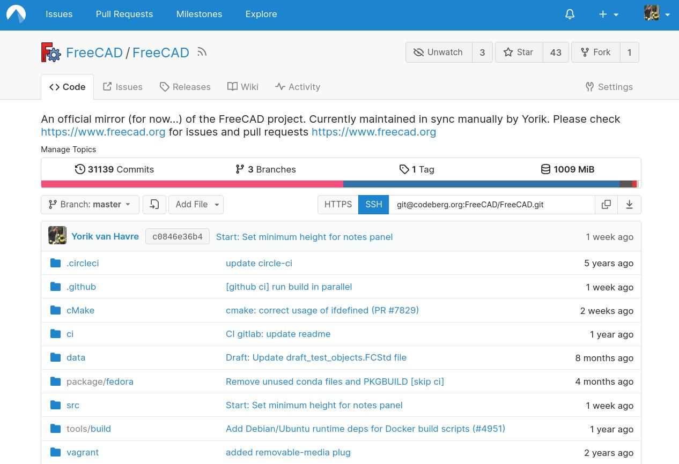Click the Unwatch button
Image resolution: width=679 pixels, height=464 pixels.
click(439, 53)
